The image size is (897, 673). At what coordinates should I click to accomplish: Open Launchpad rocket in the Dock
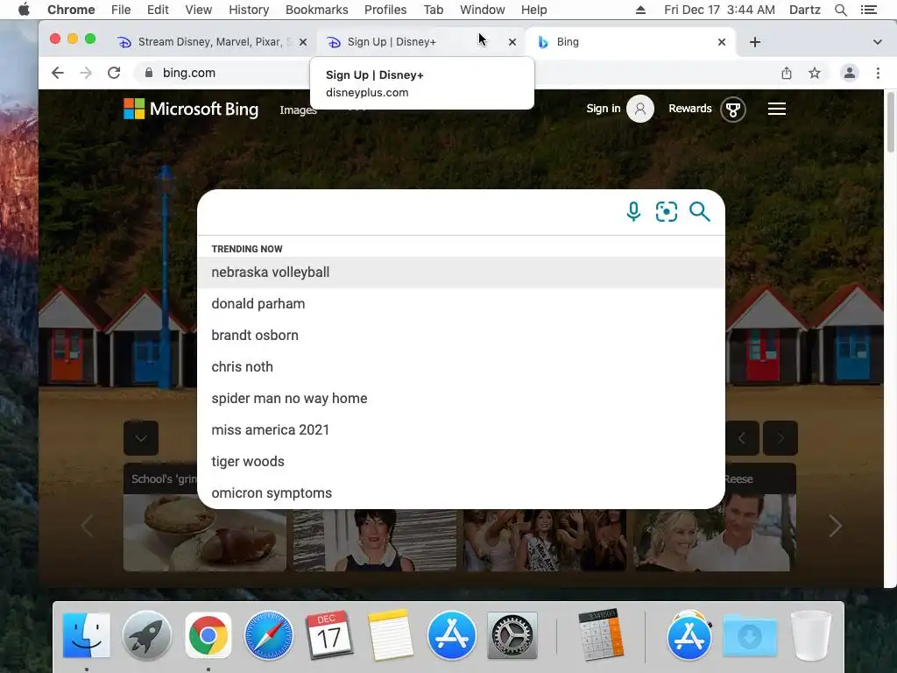point(147,635)
